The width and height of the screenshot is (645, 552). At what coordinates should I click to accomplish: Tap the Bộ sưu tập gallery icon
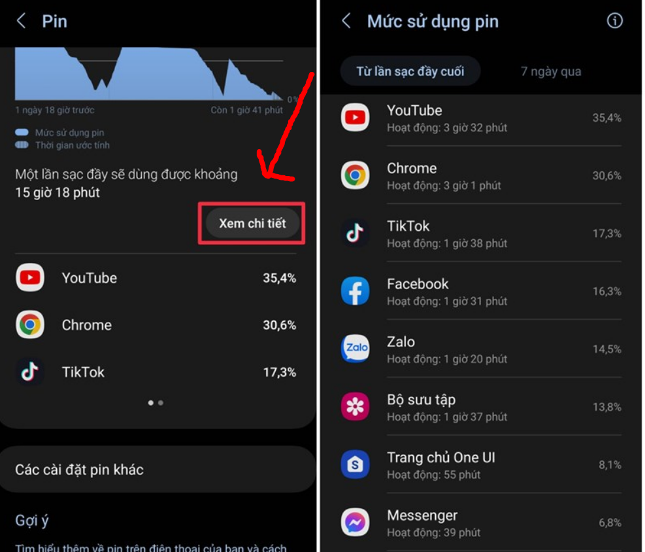click(355, 407)
